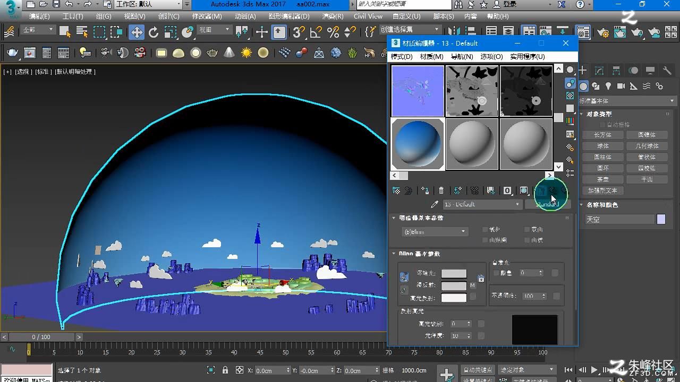Open the Civil View menu

[x=368, y=16]
